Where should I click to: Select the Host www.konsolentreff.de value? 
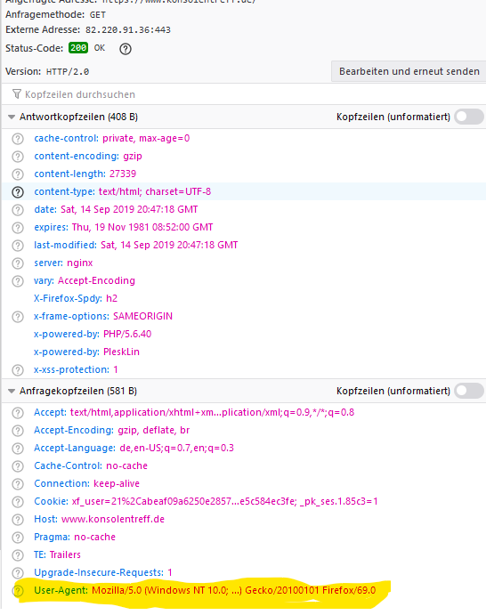click(113, 519)
